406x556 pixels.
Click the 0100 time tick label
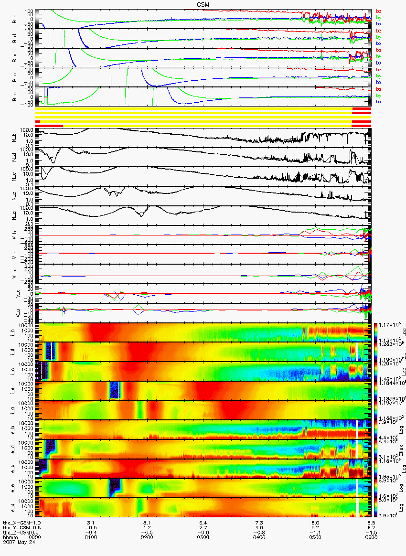point(91,537)
